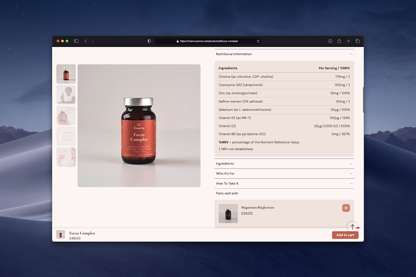Click the Zinc (as zincbisglycinate) row
Image resolution: width=416 pixels, height=277 pixels.
coord(284,93)
